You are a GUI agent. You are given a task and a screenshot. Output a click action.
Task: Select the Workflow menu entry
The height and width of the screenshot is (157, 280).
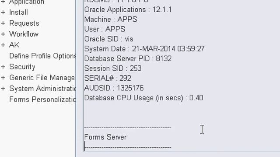point(24,34)
